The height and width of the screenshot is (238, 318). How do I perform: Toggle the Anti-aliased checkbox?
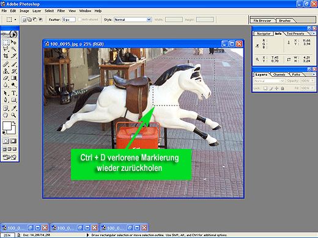pos(79,20)
